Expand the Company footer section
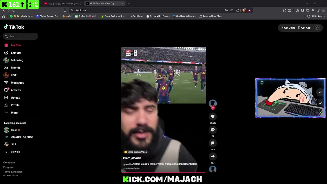This screenshot has height=184, width=327. (9, 163)
